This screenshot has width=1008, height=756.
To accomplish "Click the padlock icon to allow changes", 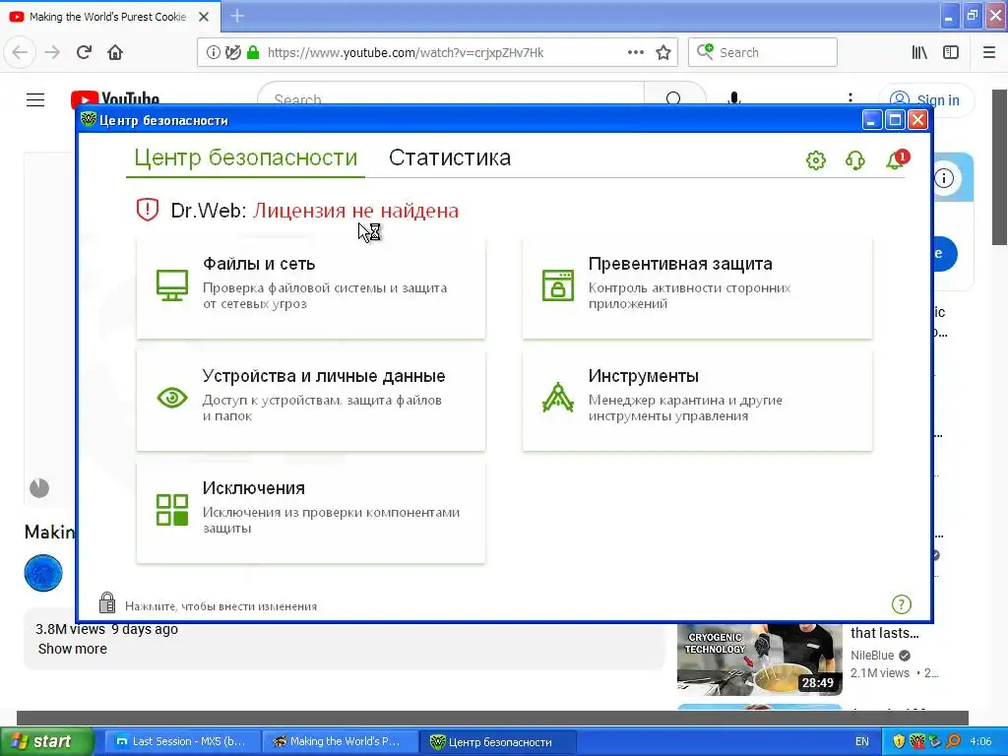I will [x=107, y=603].
